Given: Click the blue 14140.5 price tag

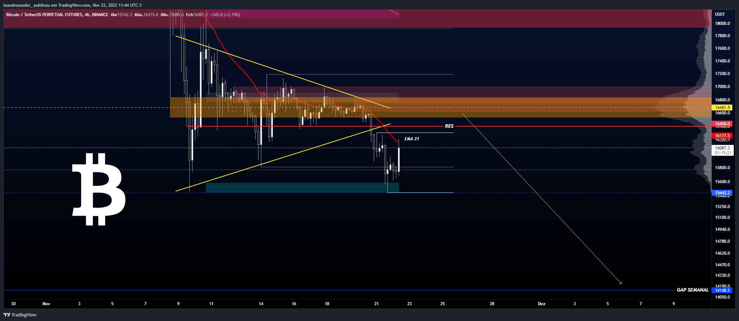Looking at the screenshot, I should pos(722,290).
